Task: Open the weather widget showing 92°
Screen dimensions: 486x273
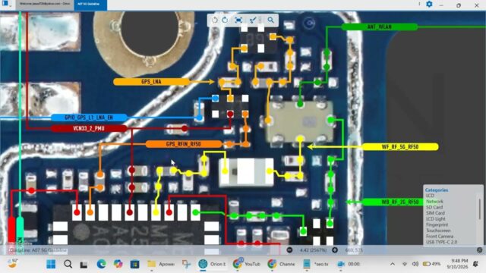Action: [13, 264]
